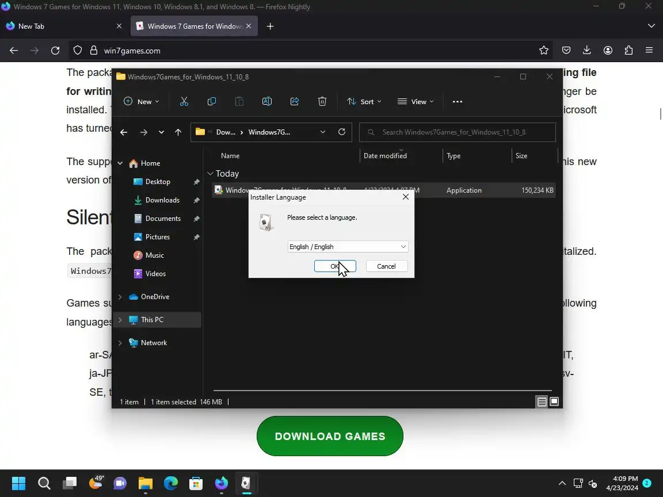Close the Installer Language dialog

click(x=406, y=197)
